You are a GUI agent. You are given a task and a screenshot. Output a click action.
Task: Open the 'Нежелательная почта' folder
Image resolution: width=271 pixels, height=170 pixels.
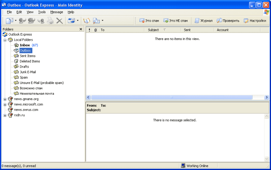pyautogui.click(x=37, y=94)
